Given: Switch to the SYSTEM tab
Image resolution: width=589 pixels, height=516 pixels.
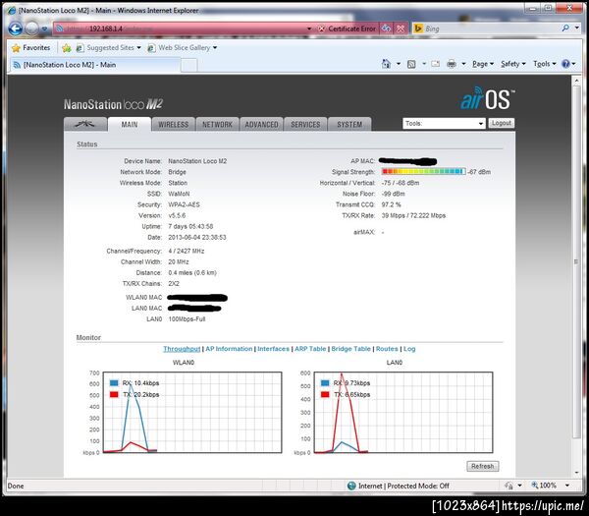Looking at the screenshot, I should 349,125.
